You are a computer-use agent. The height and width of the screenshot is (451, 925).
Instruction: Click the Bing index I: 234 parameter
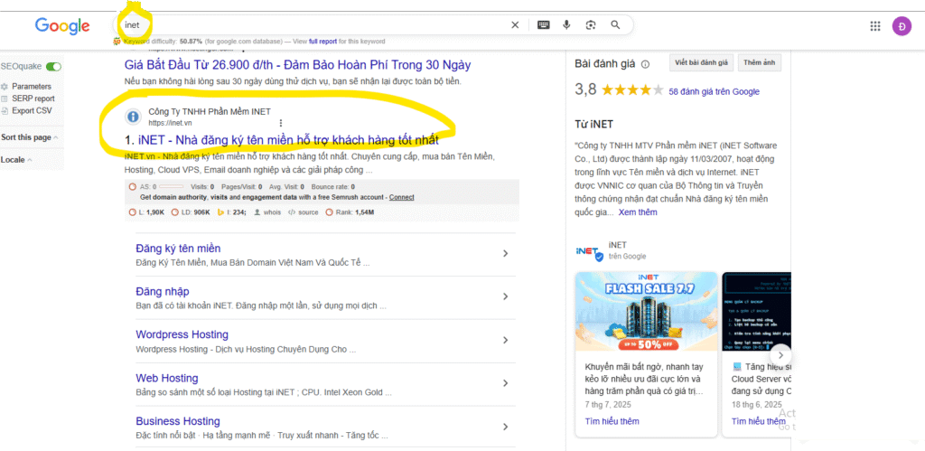pyautogui.click(x=232, y=211)
